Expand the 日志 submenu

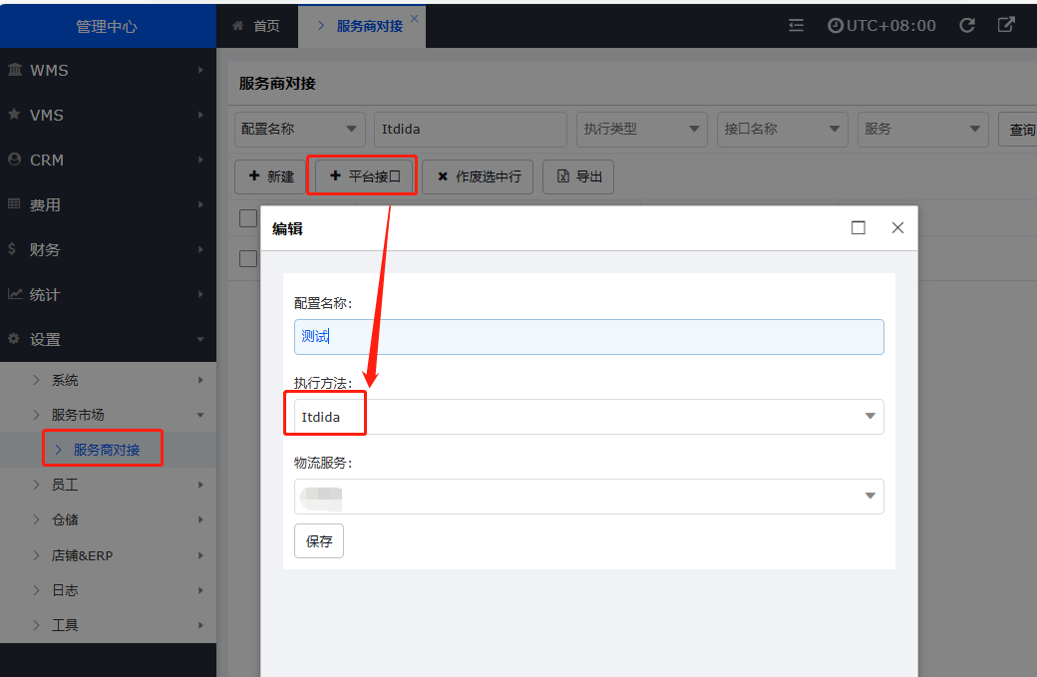(108, 590)
